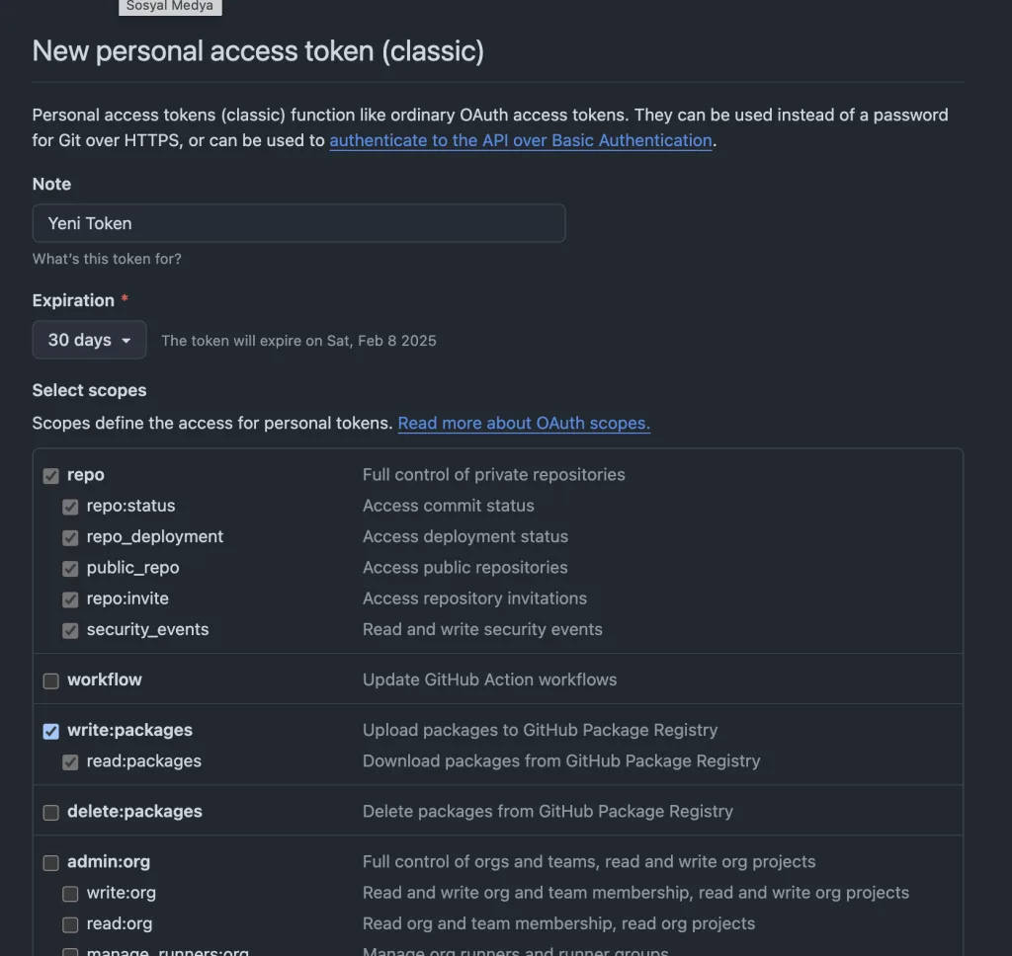
Task: Click the Note field containing Yeni Token
Action: 298,223
